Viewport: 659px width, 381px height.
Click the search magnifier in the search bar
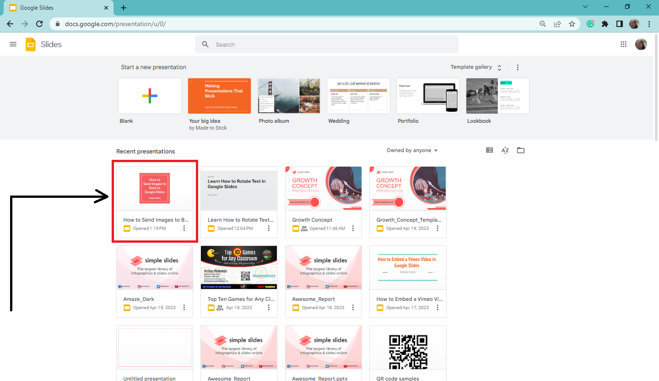(205, 44)
